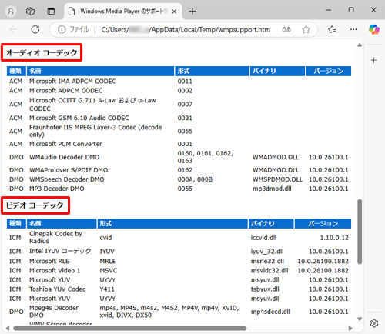Click Microsoft Video 1 entry

point(55,270)
